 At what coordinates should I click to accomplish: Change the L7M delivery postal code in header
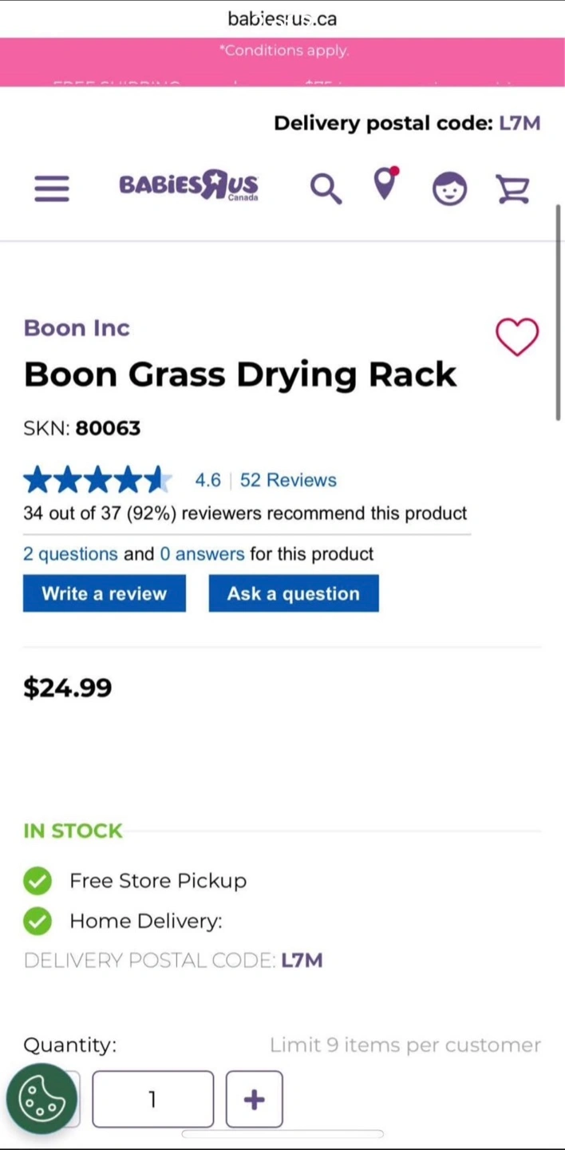point(520,123)
